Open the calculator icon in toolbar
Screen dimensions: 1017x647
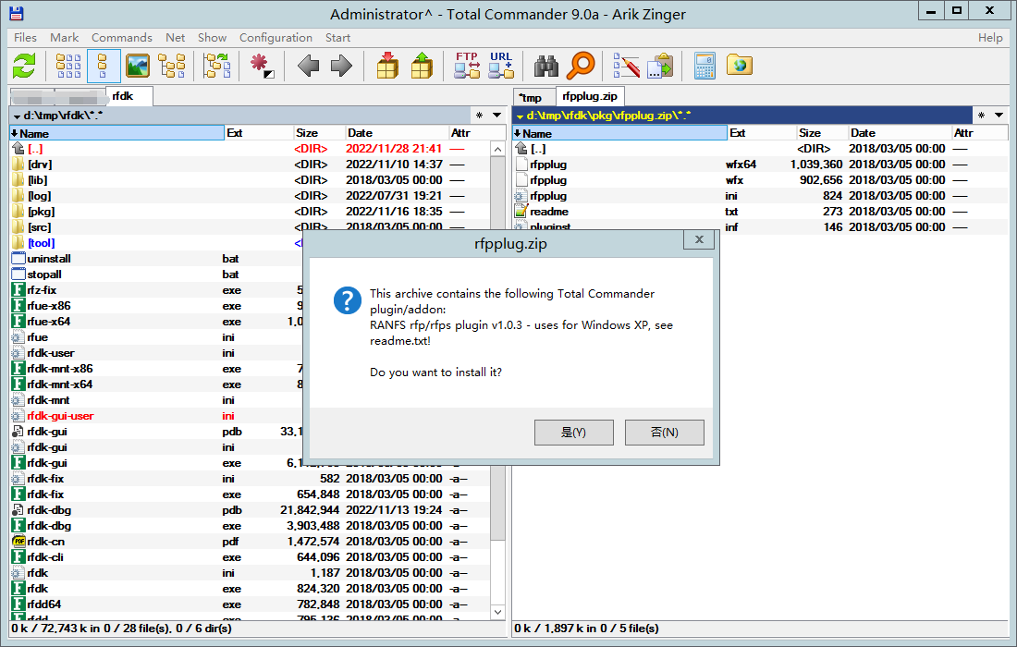(x=705, y=66)
